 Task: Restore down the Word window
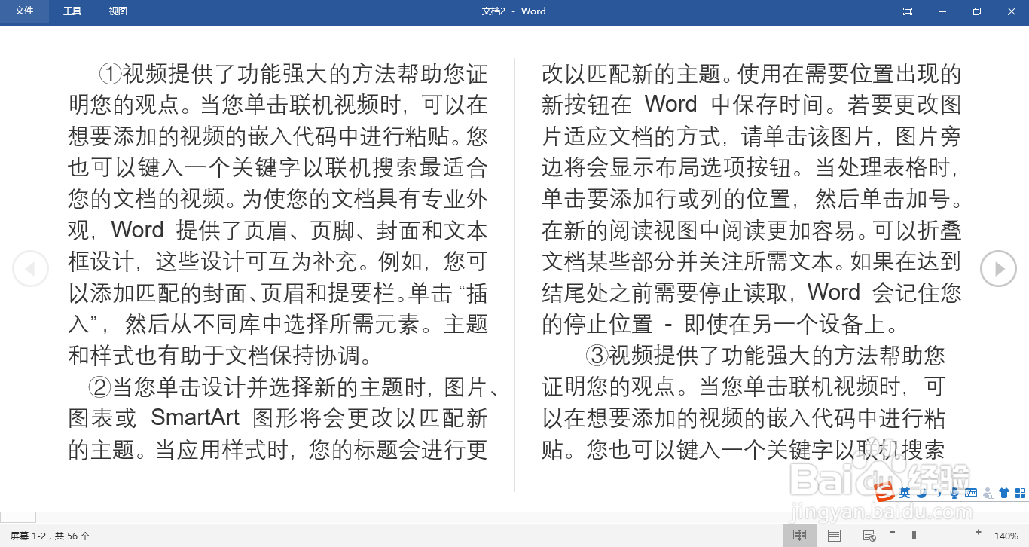coord(977,11)
